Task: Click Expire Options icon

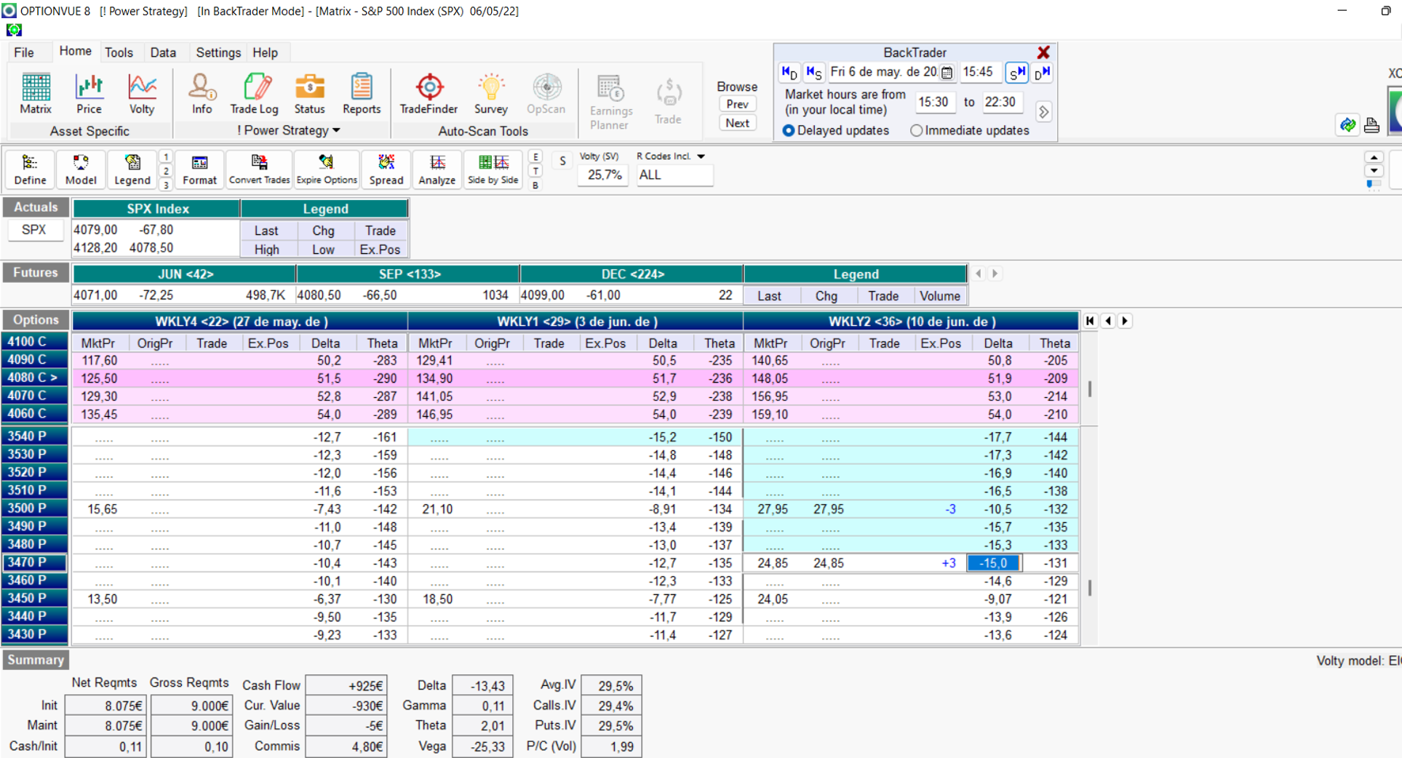Action: [x=327, y=169]
